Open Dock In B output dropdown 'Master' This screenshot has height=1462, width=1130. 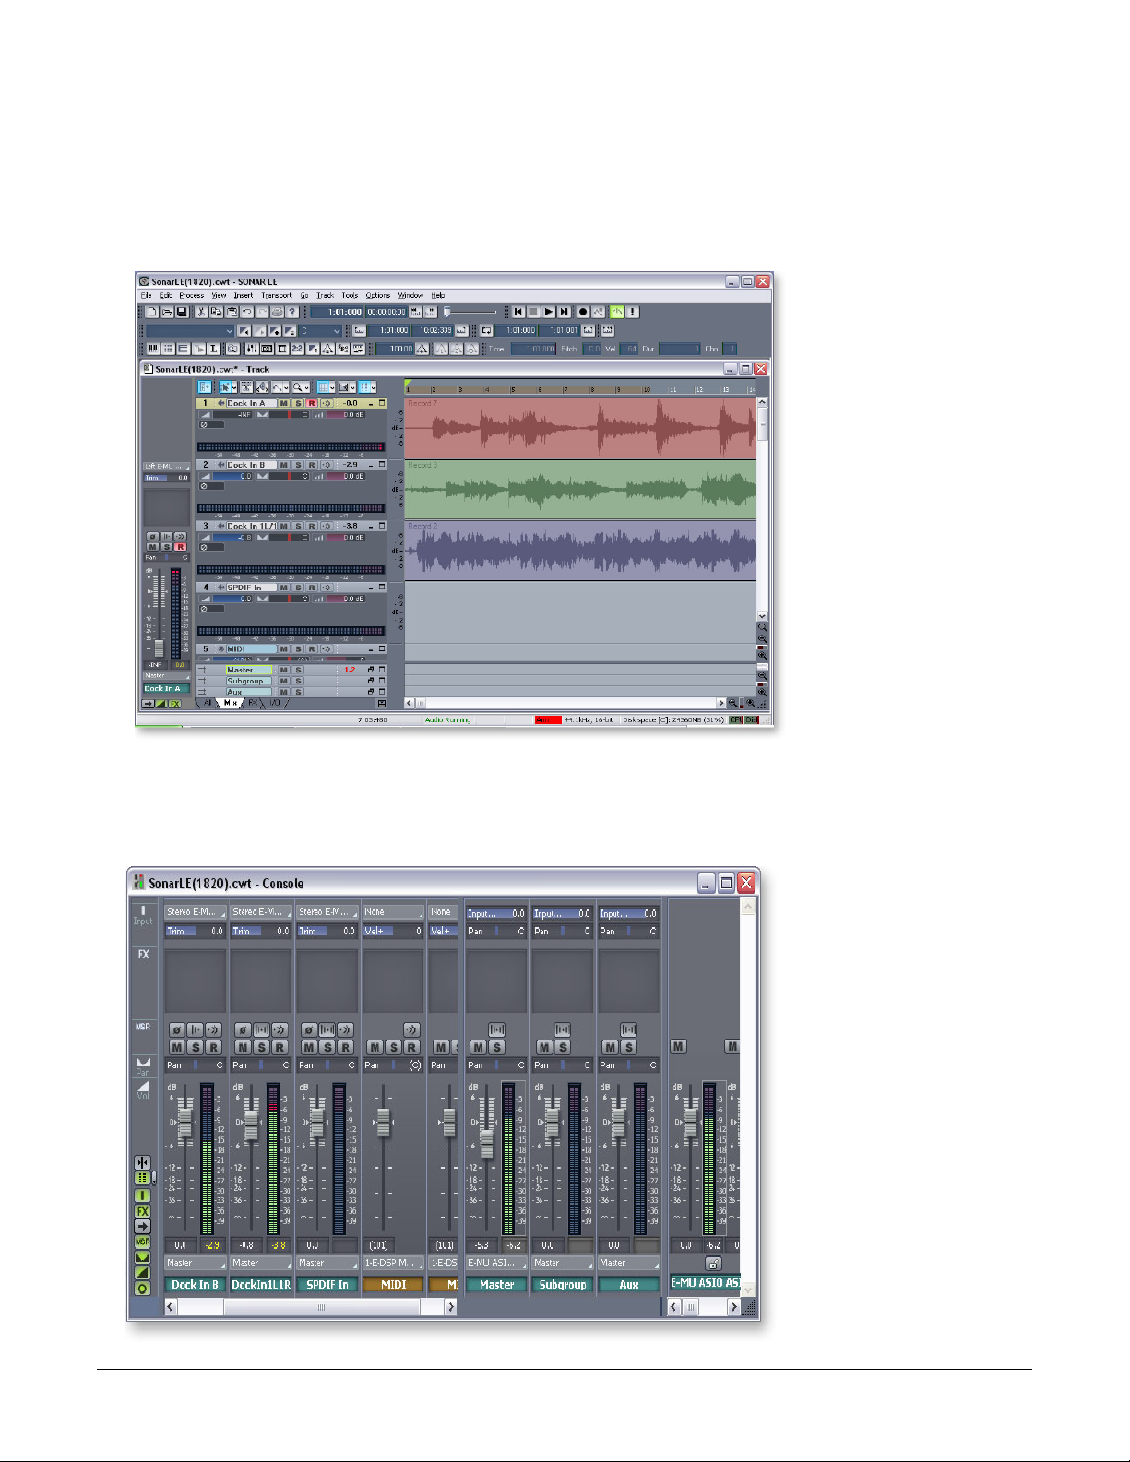(x=196, y=1264)
